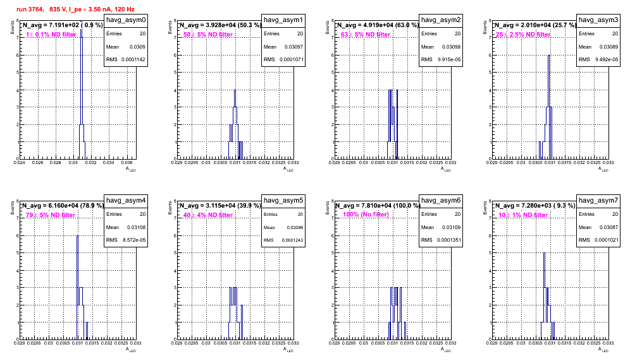Click the havg_asym3 stats box title
630x361 pixels.
click(598, 20)
